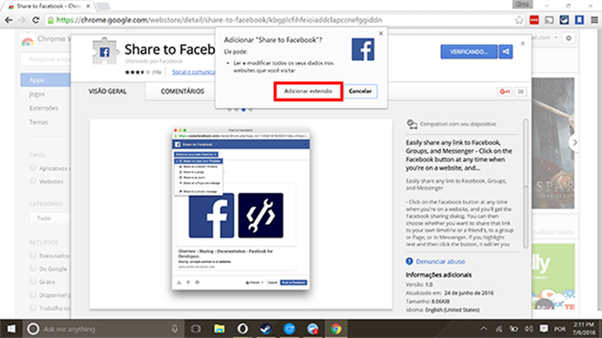Switch to the Comentários tab
This screenshot has height=338, width=602.
pyautogui.click(x=182, y=91)
